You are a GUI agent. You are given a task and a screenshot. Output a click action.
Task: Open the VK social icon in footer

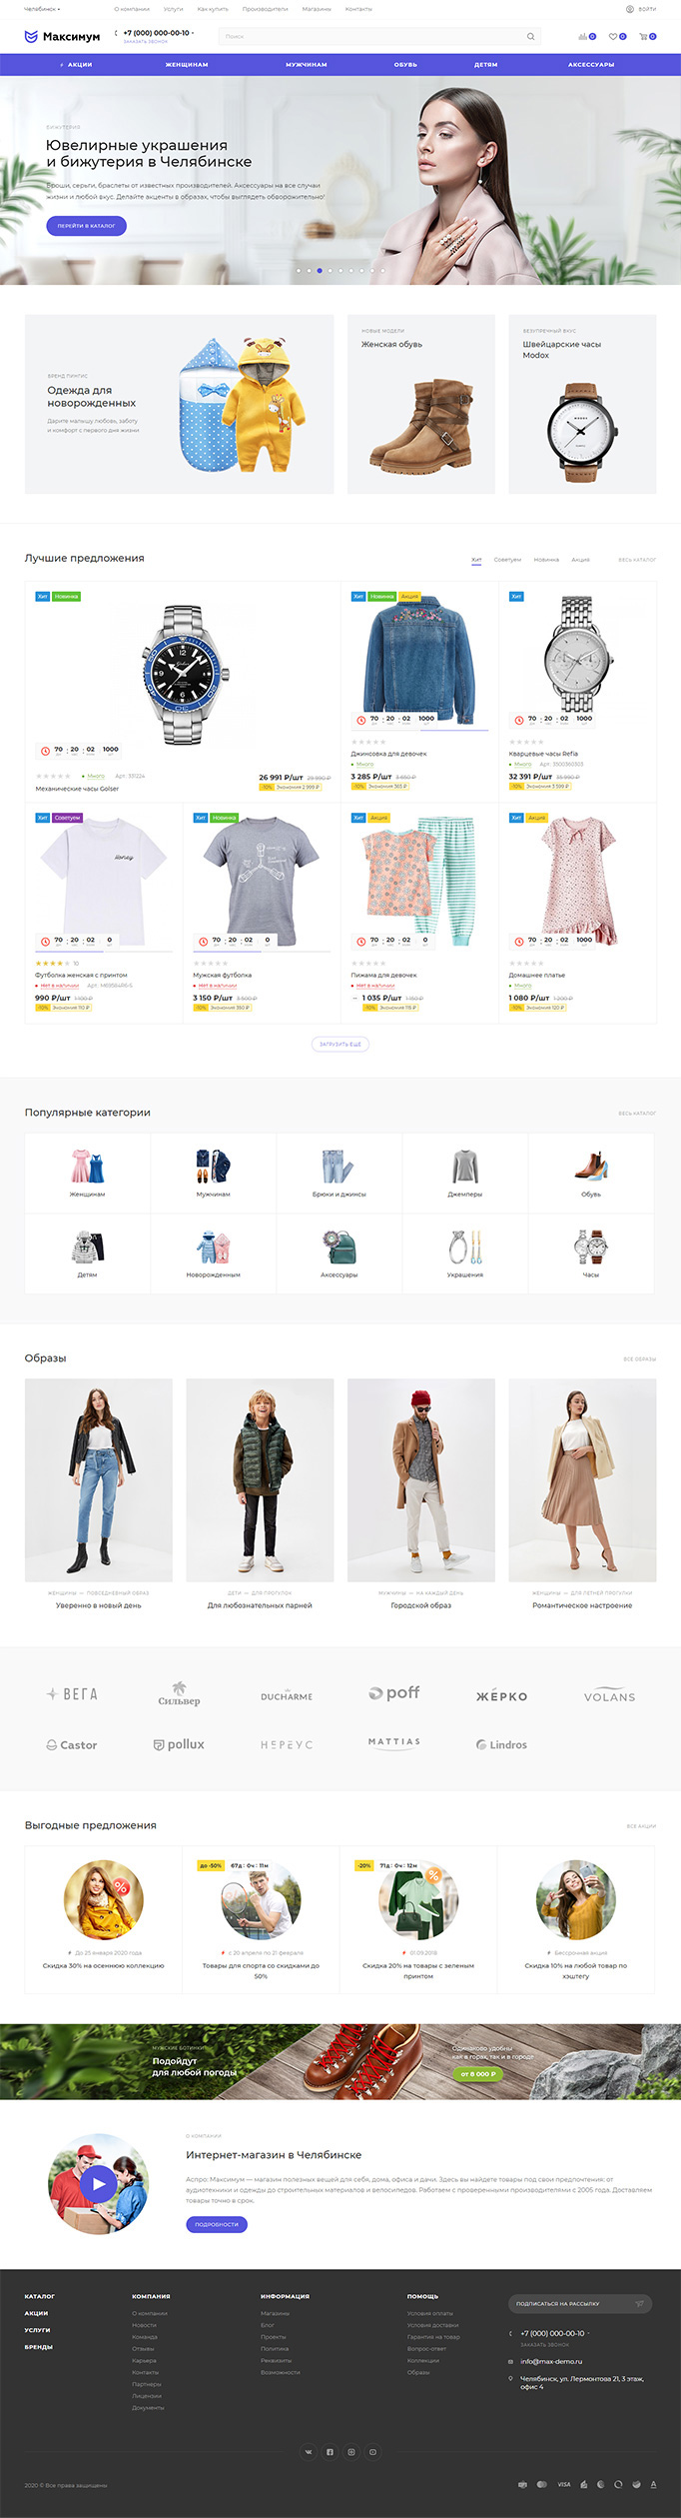coord(309,2452)
